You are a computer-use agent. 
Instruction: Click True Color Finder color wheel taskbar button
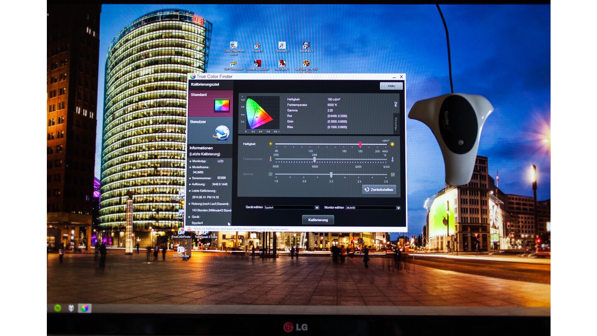(x=85, y=308)
